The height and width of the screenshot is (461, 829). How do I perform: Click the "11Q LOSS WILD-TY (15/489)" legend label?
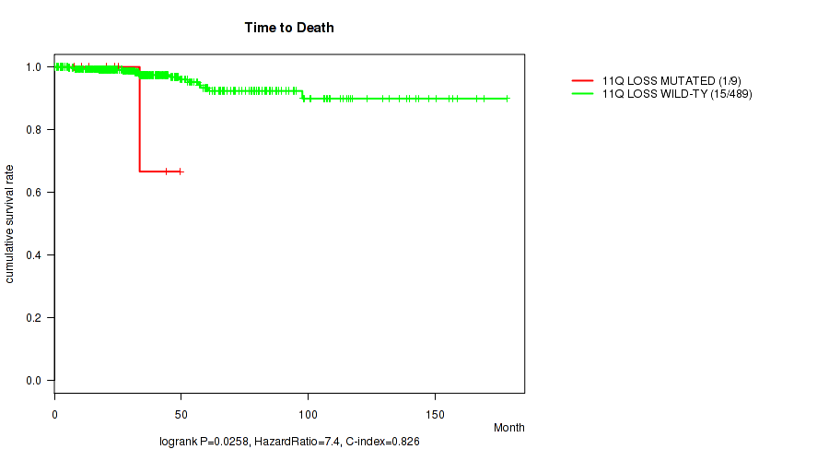pos(677,94)
